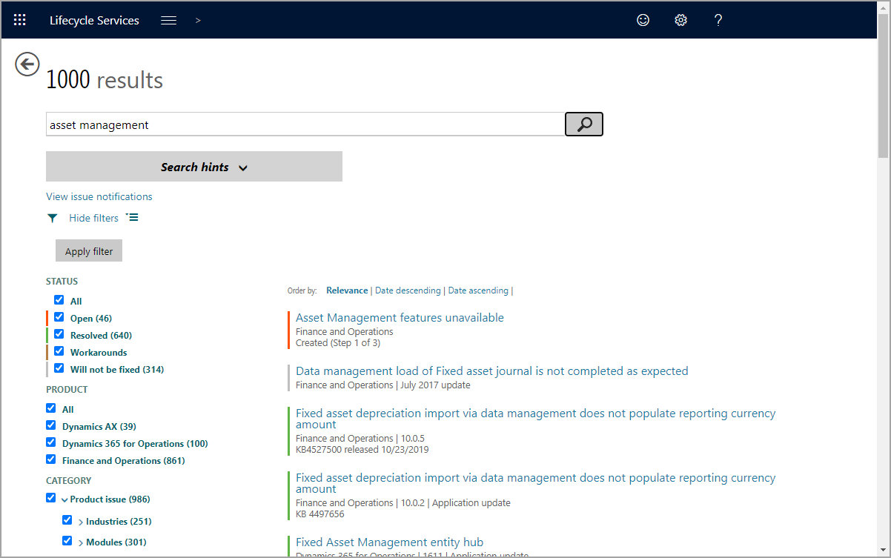This screenshot has width=891, height=558.
Task: Click the PRODUCT filter heading
Action: click(67, 390)
